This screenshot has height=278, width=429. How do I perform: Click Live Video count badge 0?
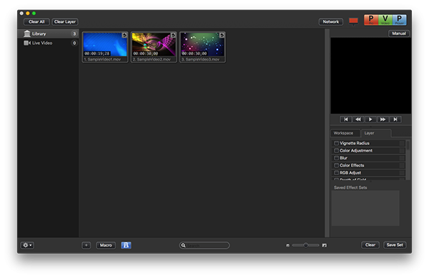[x=74, y=43]
